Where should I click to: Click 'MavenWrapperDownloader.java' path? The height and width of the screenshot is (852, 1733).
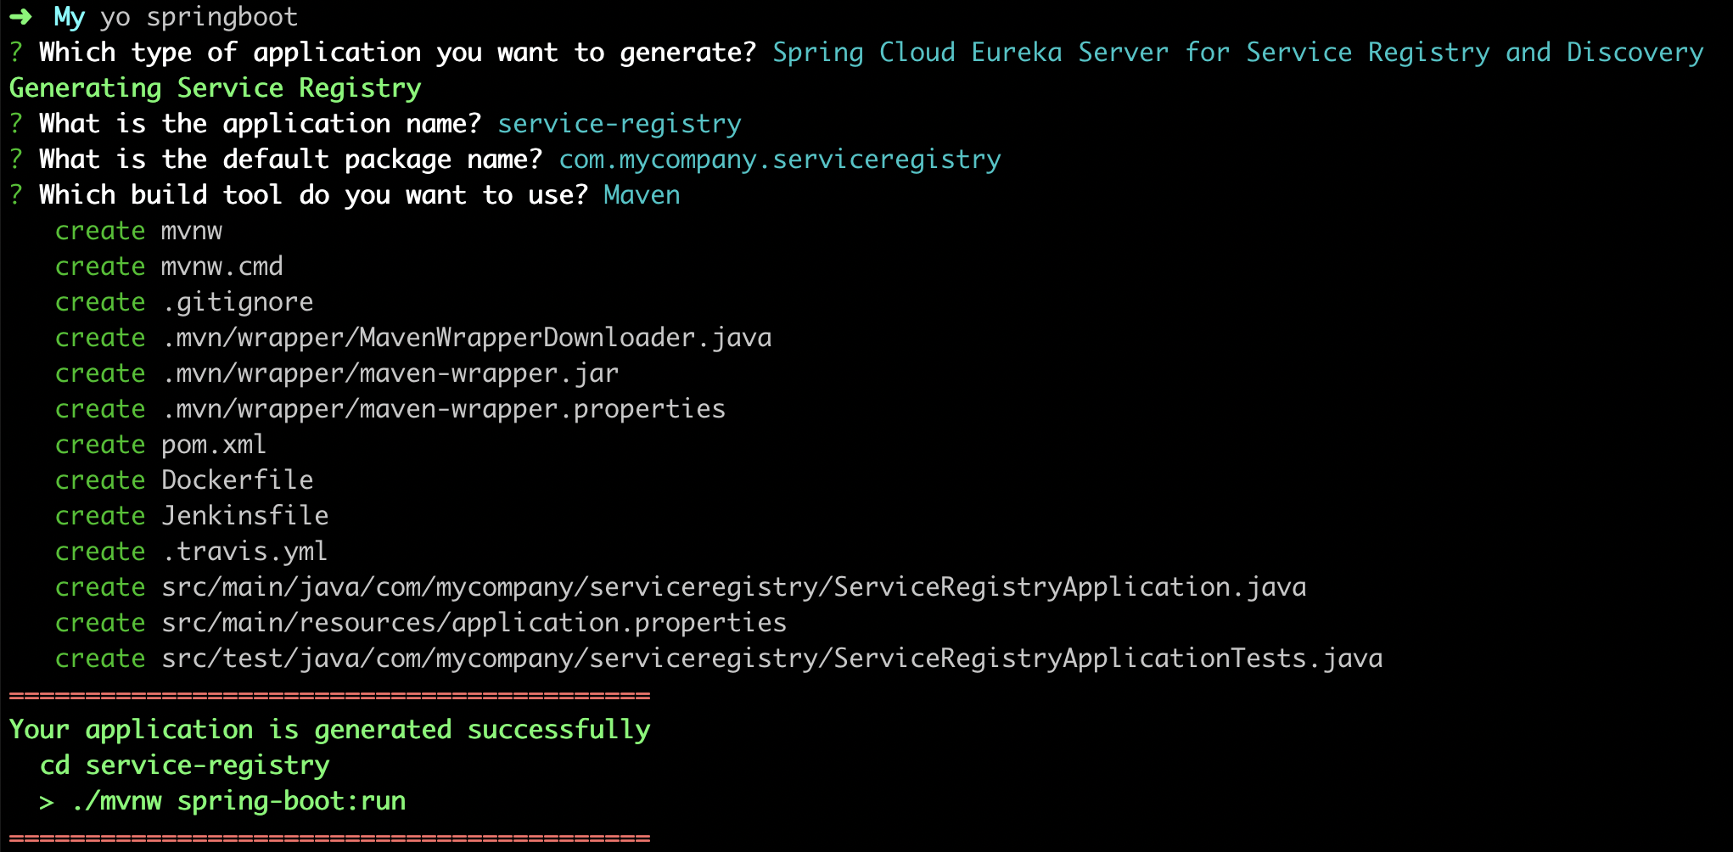point(468,337)
